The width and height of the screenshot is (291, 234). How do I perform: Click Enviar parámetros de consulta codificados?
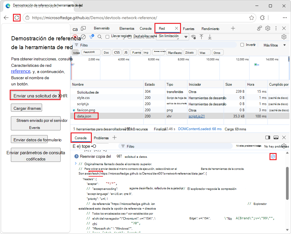pos(36,155)
